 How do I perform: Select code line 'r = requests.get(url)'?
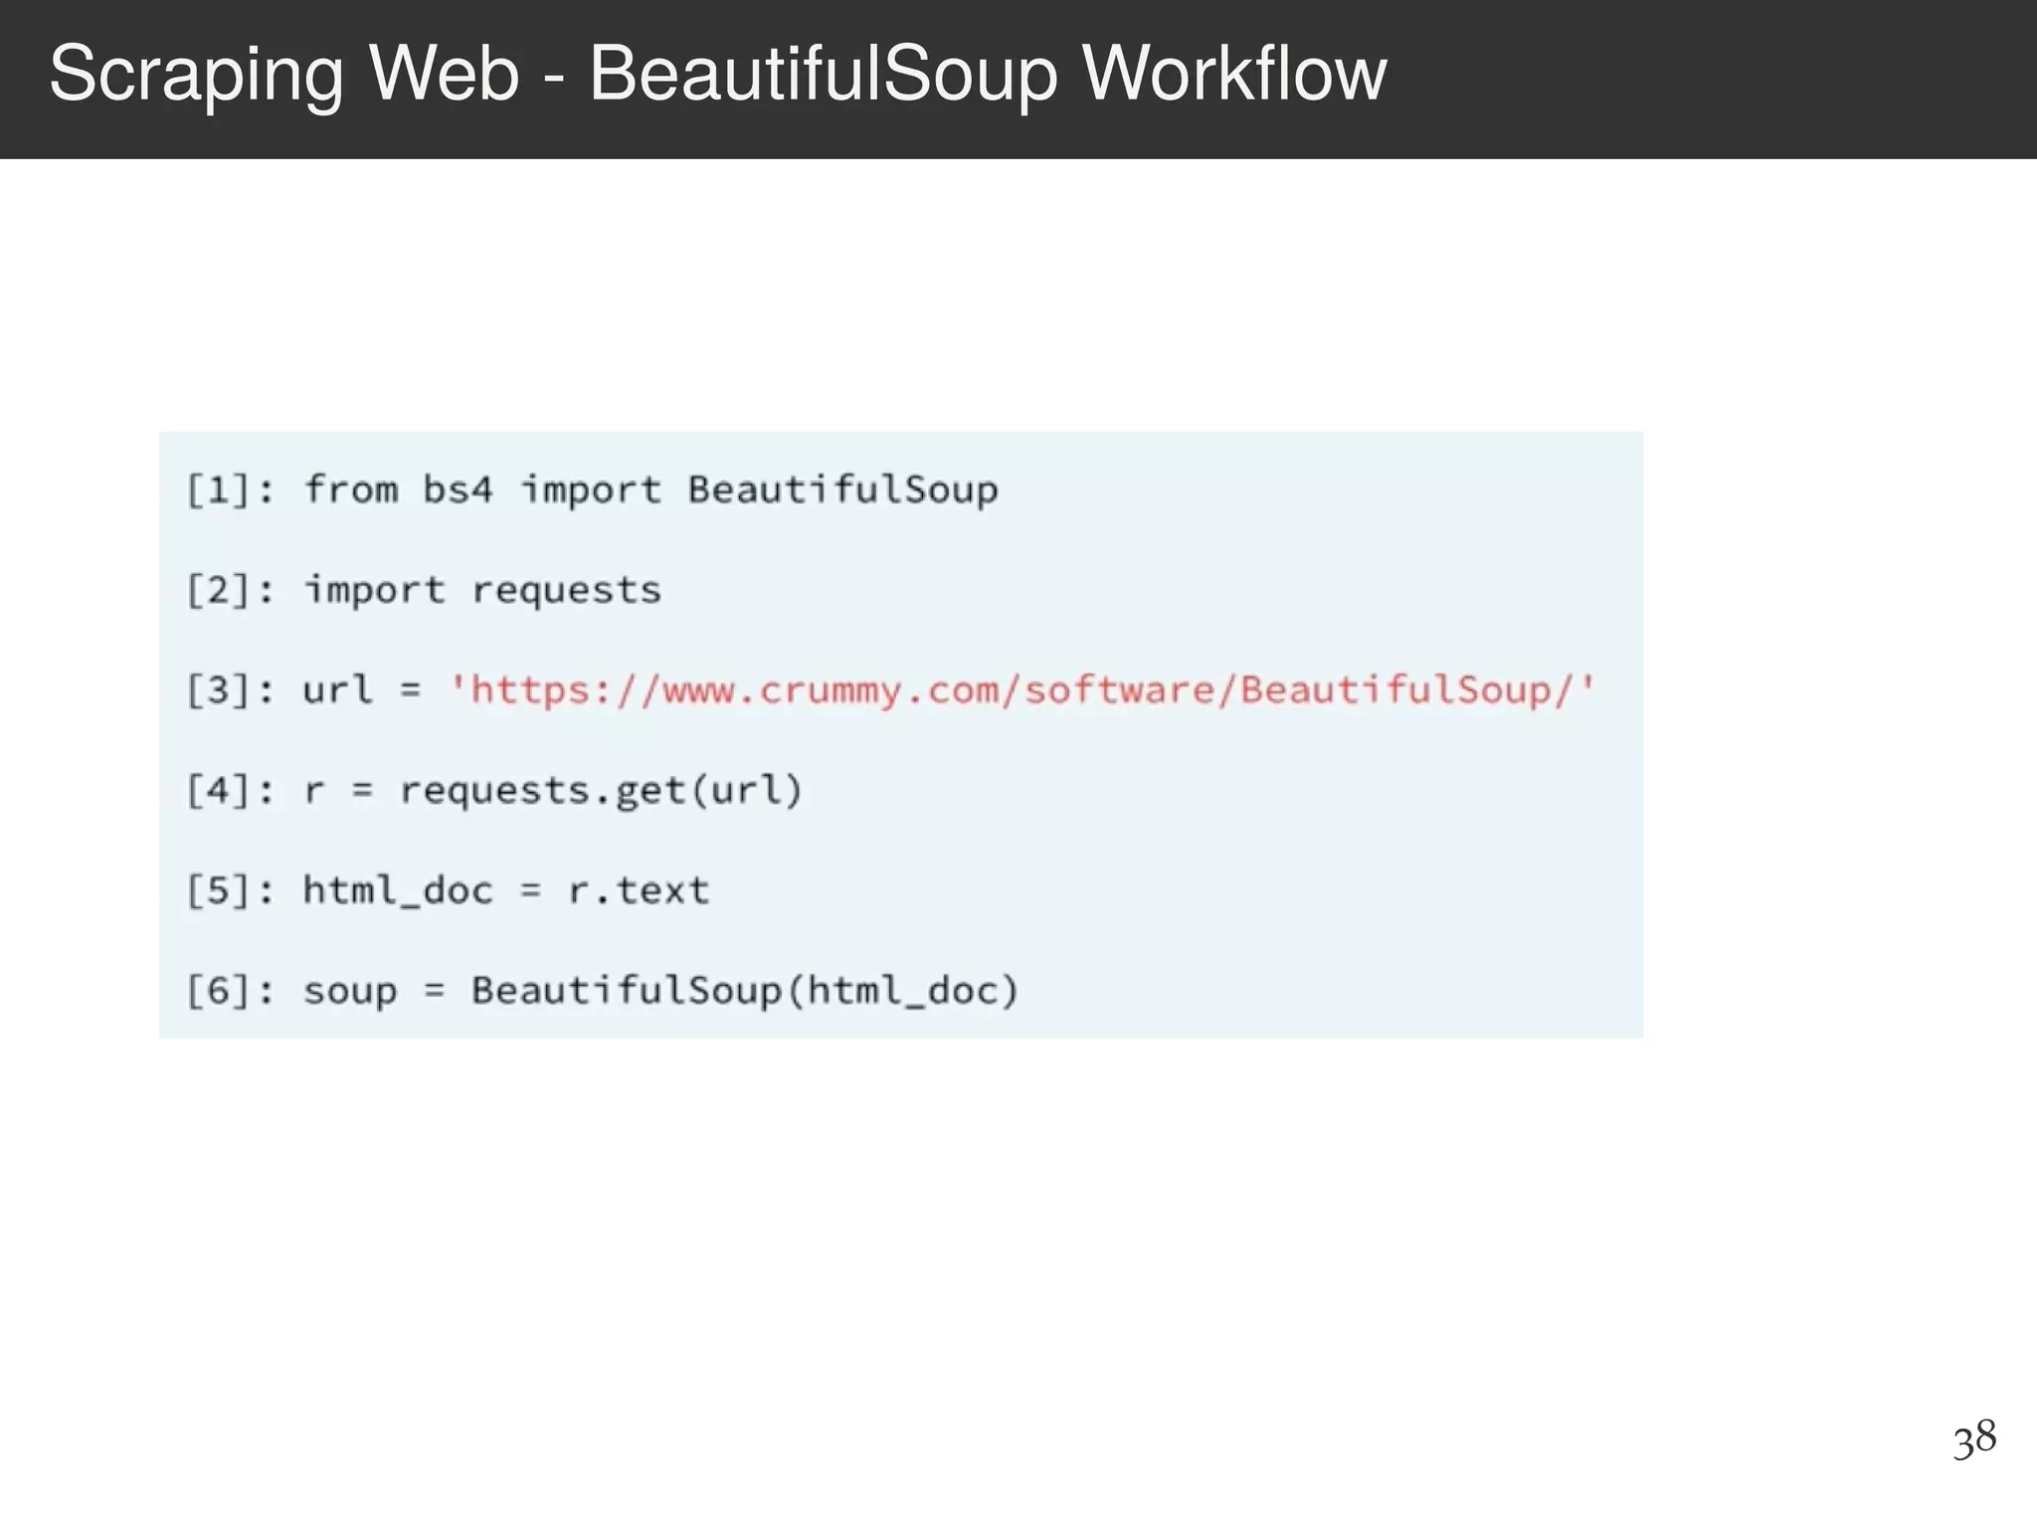coord(552,790)
